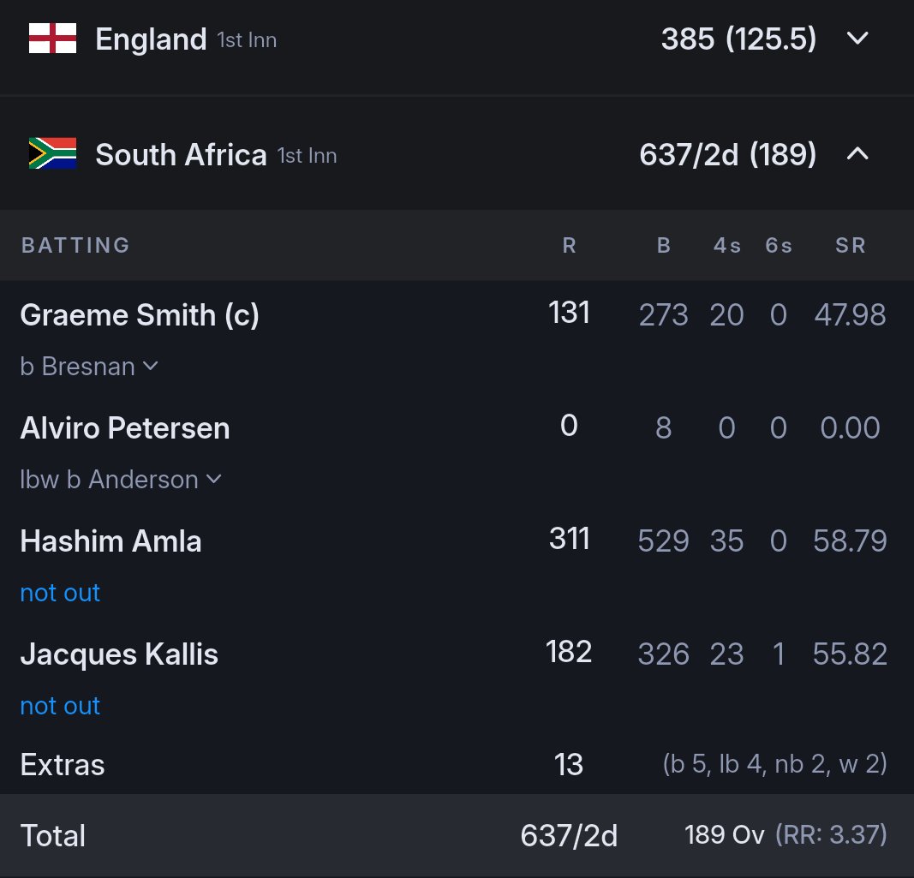The height and width of the screenshot is (878, 914).
Task: Click the Extras row total 13
Action: click(x=568, y=764)
